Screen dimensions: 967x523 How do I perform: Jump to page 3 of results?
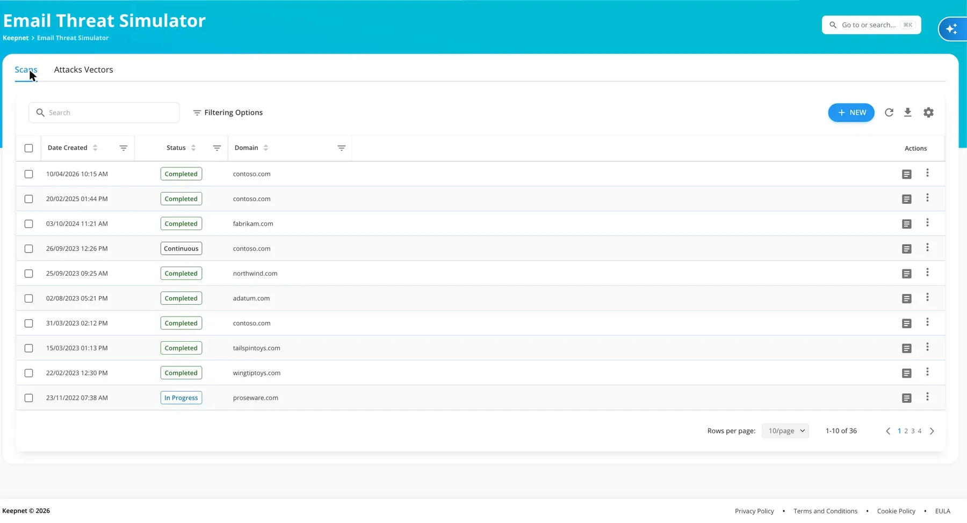(x=913, y=431)
